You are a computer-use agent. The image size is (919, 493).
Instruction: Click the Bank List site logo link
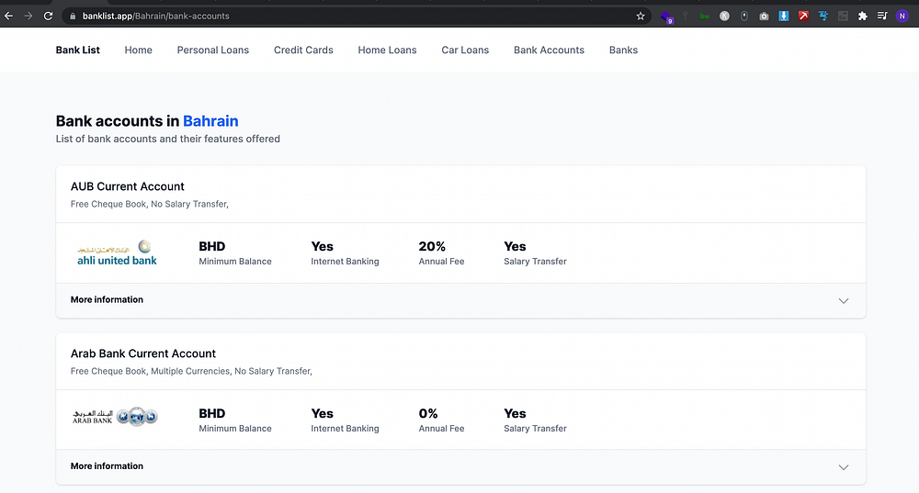click(x=78, y=50)
